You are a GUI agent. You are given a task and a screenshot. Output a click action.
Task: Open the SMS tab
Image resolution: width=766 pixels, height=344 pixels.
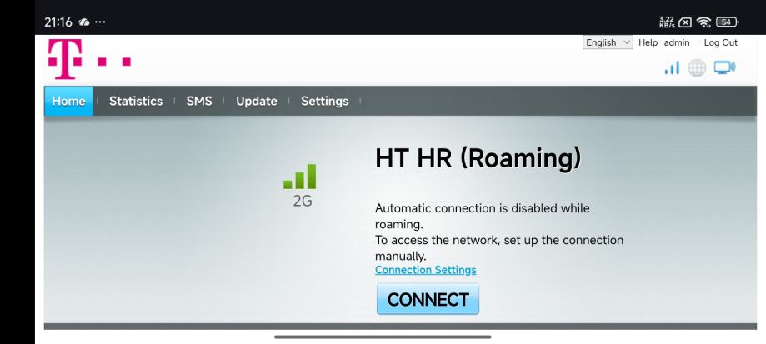(x=199, y=101)
